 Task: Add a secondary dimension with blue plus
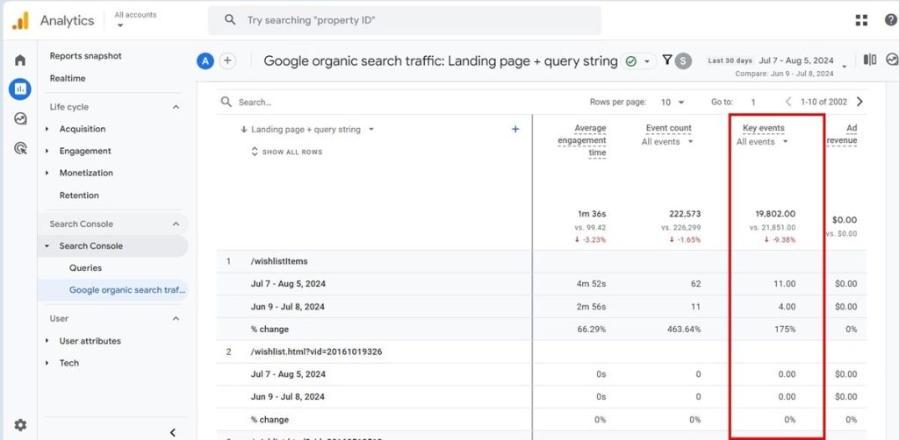tap(514, 130)
